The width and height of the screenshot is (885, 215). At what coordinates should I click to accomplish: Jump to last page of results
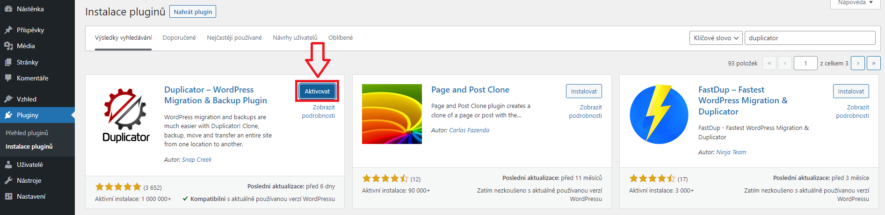873,63
